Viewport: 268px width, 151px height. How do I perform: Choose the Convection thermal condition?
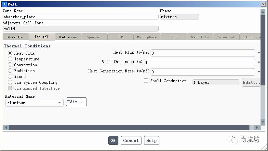pos(10,65)
